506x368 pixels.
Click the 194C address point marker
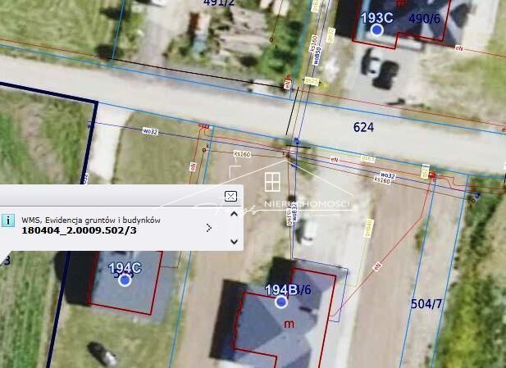[x=125, y=279]
